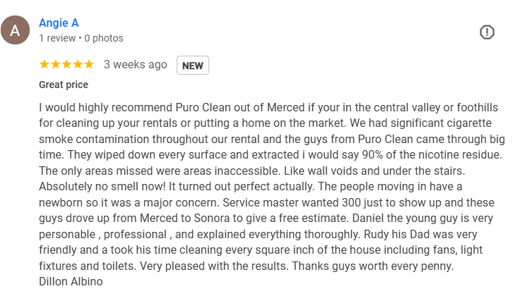Click the word 'Sonora' in the review
The height and width of the screenshot is (296, 520).
click(x=211, y=218)
